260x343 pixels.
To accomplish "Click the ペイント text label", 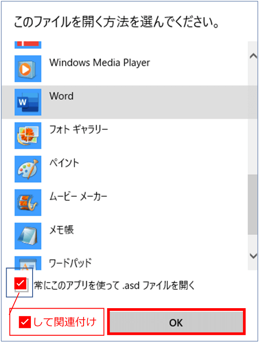I will (64, 163).
